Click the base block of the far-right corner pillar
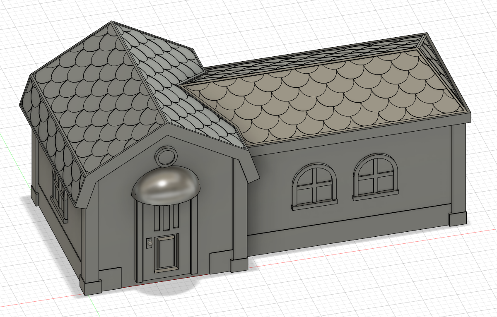 [457, 219]
